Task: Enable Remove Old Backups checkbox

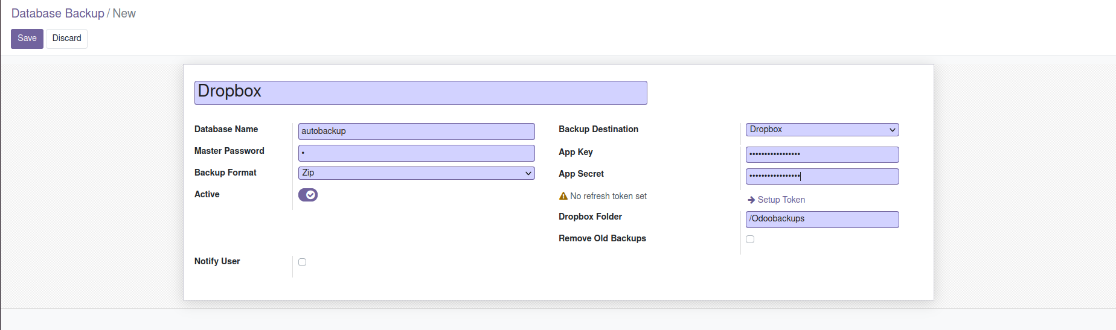Action: coord(750,240)
